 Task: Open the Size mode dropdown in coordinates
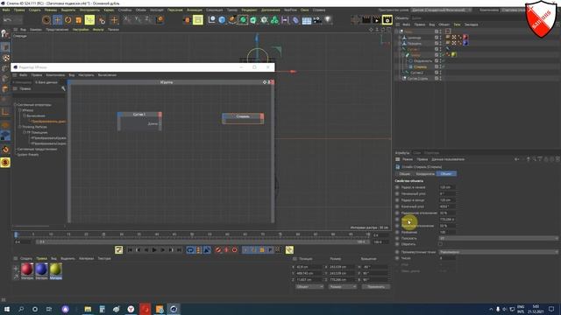click(343, 287)
